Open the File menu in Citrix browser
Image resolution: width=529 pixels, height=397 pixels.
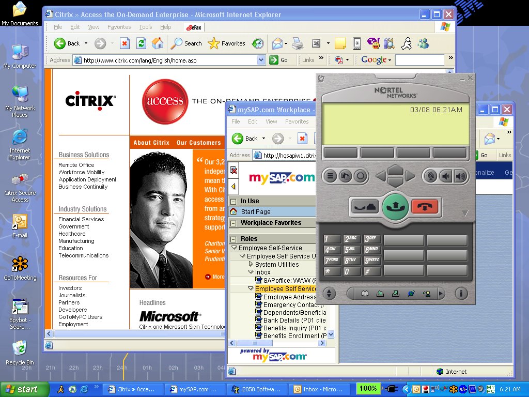pos(58,27)
